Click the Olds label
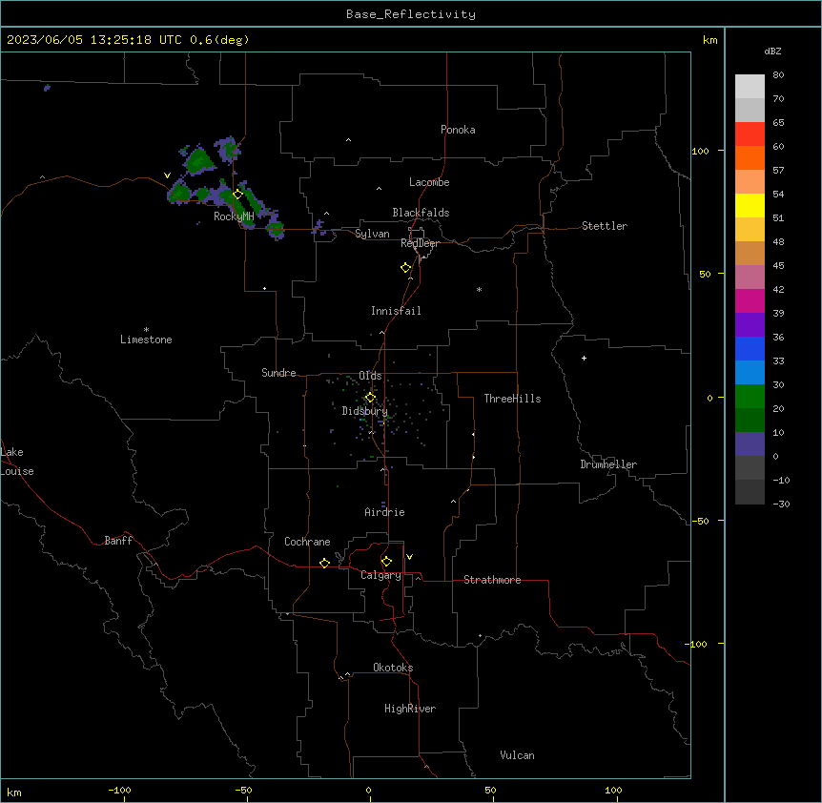Image resolution: width=822 pixels, height=803 pixels. tap(370, 376)
